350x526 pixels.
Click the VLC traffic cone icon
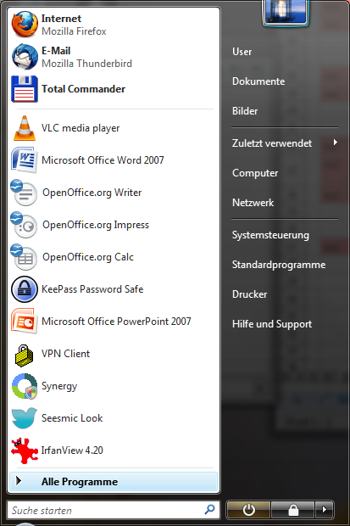pyautogui.click(x=25, y=128)
